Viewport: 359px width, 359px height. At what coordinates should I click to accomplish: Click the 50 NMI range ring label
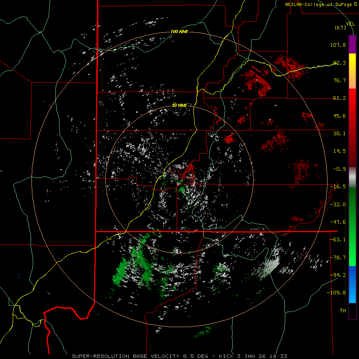(179, 106)
